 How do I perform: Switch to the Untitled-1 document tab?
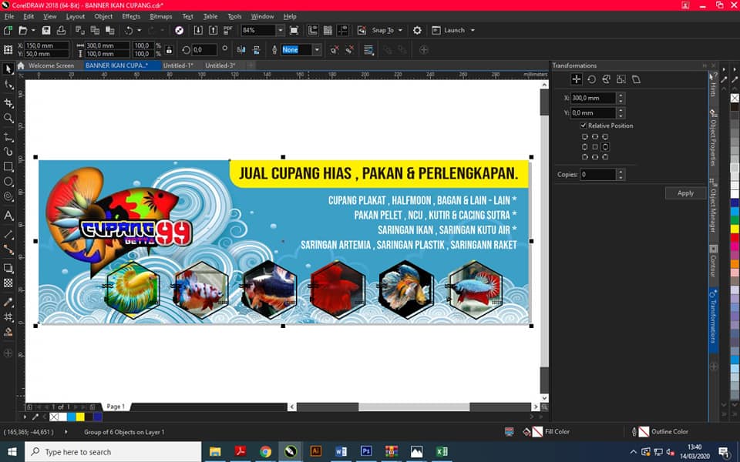pos(178,65)
